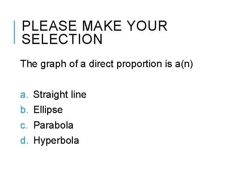Select answer option Straight line
This screenshot has width=228, height=171.
(60, 95)
